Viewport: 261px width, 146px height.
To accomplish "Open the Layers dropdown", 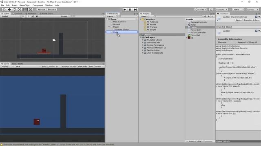I will (x=238, y=10).
